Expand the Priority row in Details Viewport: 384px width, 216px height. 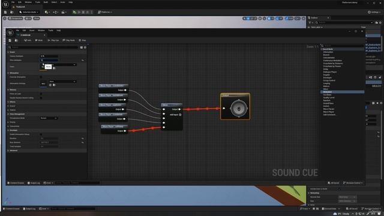click(8, 122)
